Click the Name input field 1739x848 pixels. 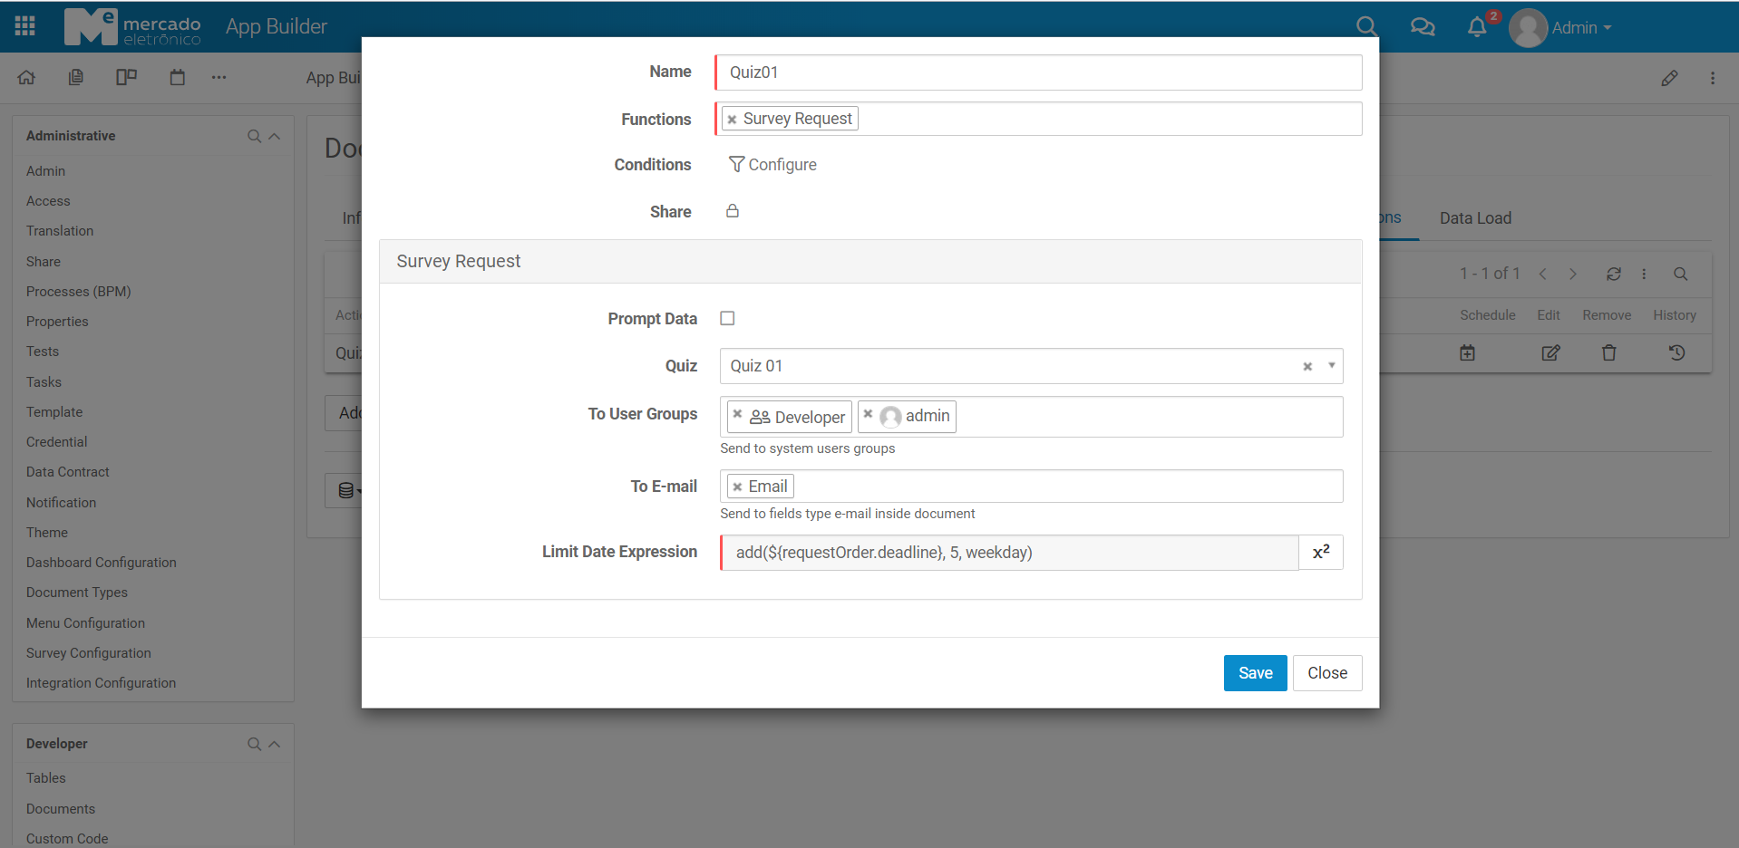[1038, 72]
